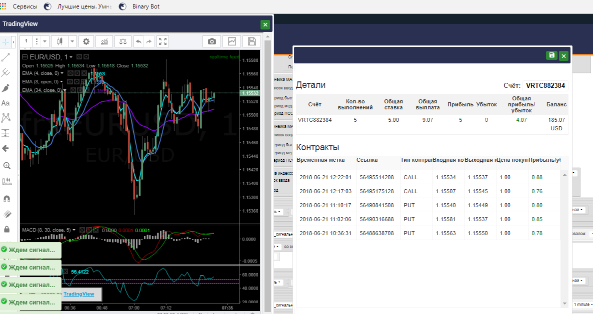Open the candlestick chart style dropdown
593x314 pixels.
point(72,41)
